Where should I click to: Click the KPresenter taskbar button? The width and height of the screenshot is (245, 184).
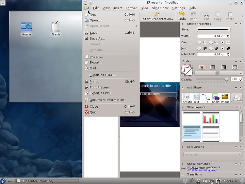click(47, 181)
